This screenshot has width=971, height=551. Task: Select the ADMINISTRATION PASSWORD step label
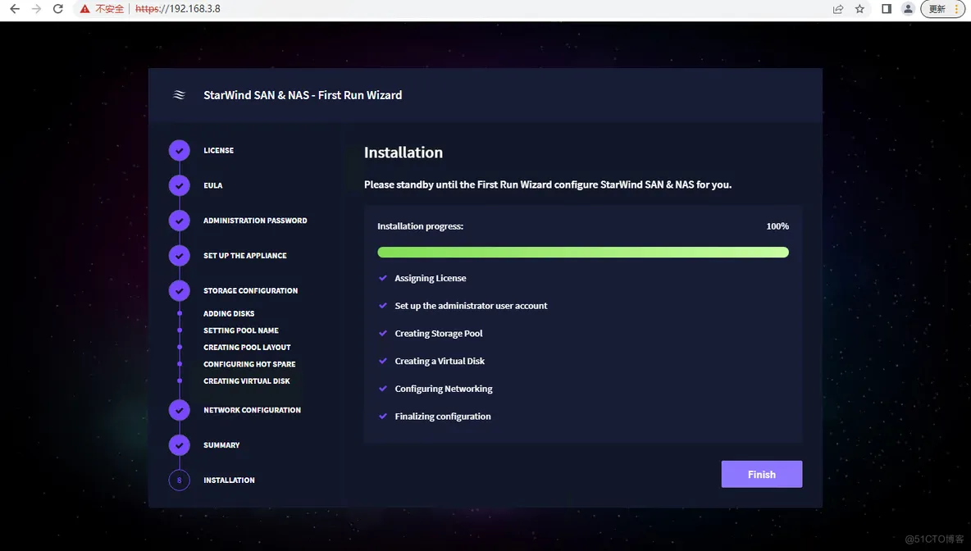255,221
